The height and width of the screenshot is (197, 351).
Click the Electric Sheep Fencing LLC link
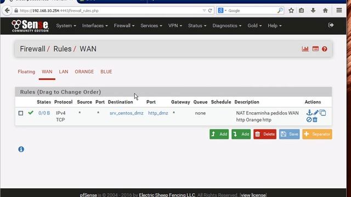click(167, 195)
